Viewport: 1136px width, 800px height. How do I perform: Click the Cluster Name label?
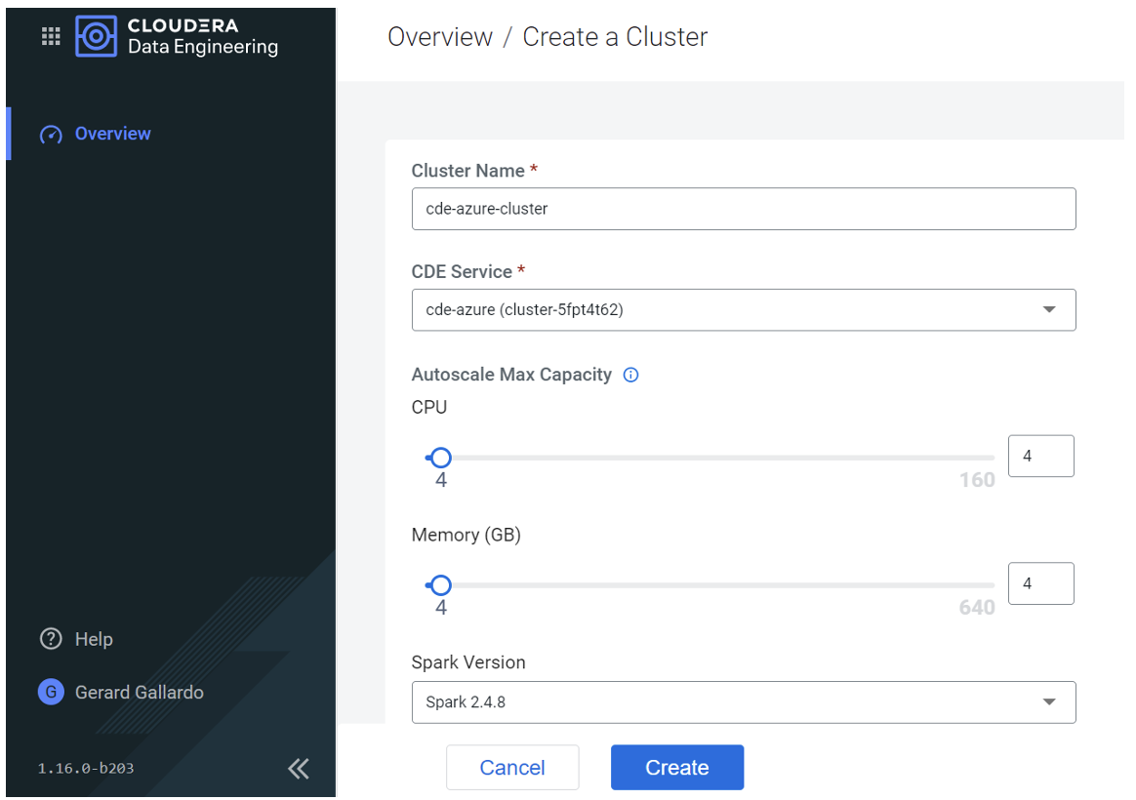(468, 171)
